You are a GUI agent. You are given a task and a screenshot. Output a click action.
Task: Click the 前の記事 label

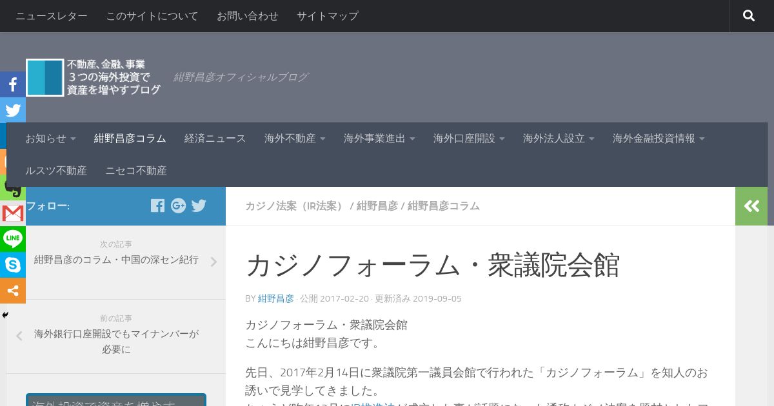(116, 318)
